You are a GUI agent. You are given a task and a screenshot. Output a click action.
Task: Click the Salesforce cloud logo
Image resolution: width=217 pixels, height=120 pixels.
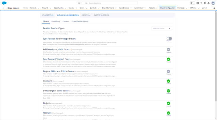tap(4, 3)
